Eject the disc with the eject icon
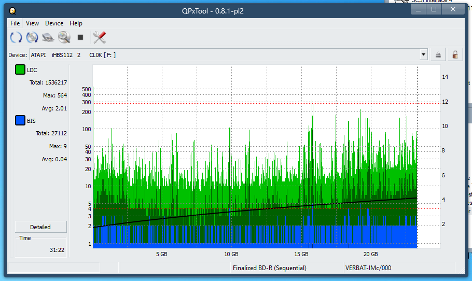 click(x=438, y=55)
